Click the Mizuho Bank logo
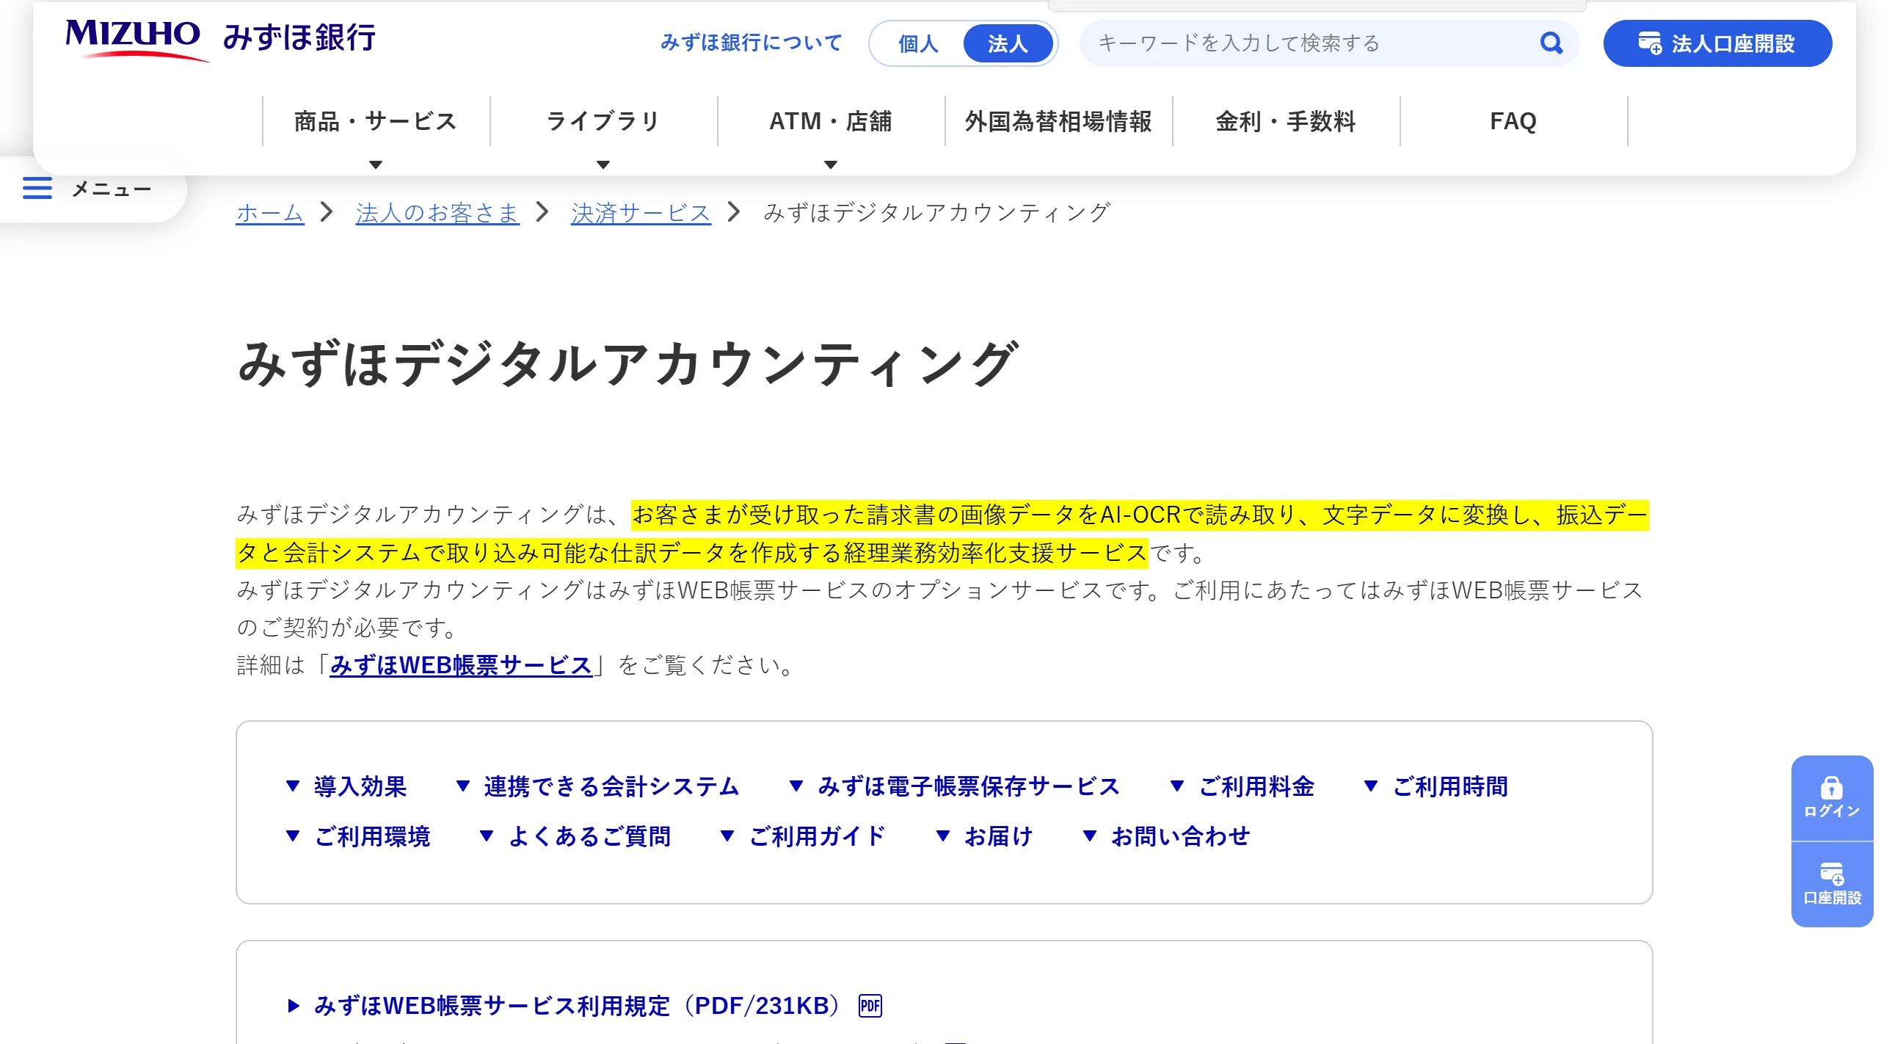Image resolution: width=1892 pixels, height=1044 pixels. [x=220, y=39]
